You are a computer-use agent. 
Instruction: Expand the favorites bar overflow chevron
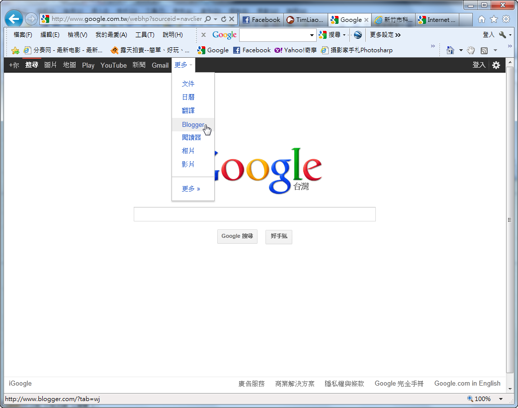pyautogui.click(x=433, y=46)
